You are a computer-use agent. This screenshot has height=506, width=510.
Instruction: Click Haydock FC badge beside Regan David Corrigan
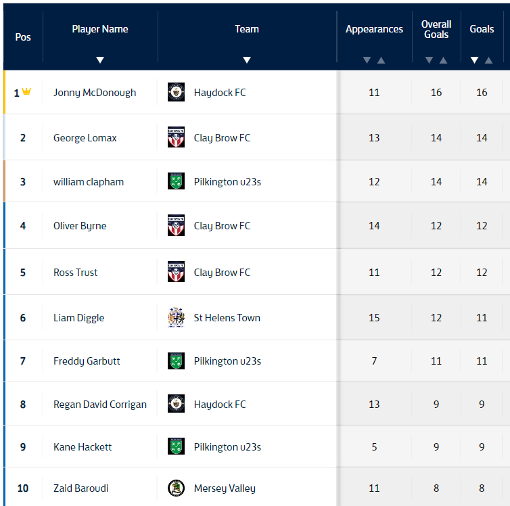tap(176, 404)
